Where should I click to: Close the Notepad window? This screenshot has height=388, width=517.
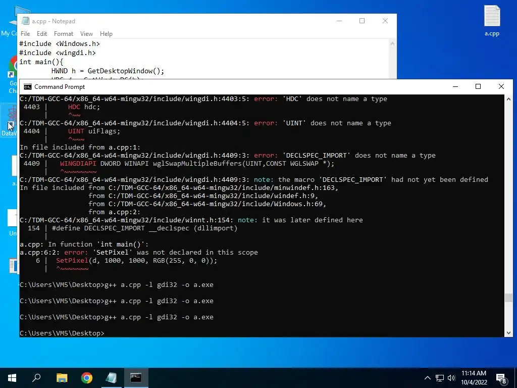385,21
